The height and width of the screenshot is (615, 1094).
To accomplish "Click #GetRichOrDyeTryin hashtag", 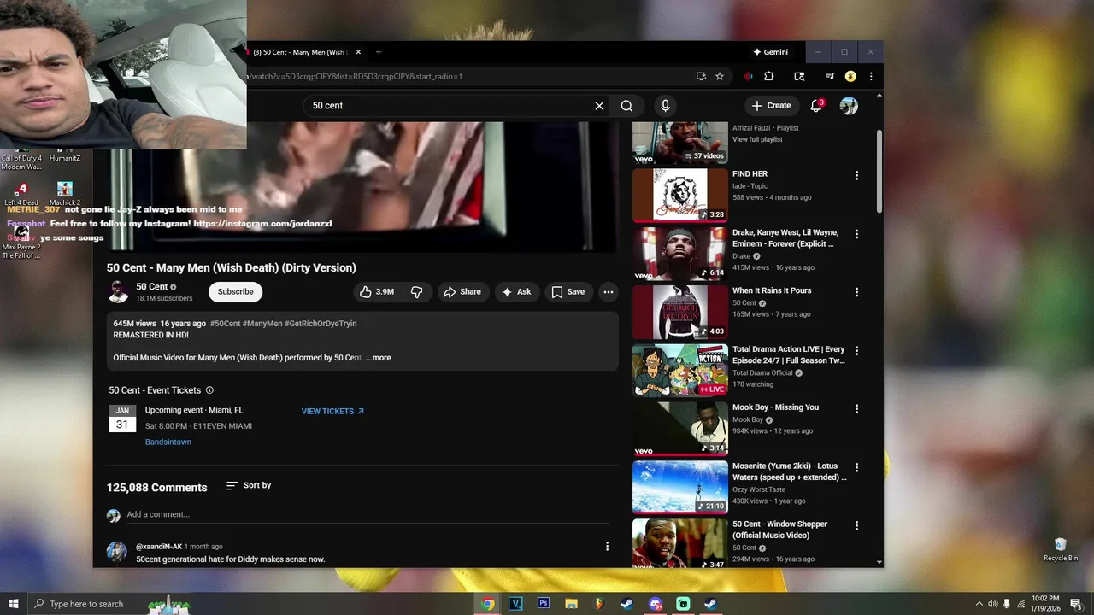I will point(321,324).
